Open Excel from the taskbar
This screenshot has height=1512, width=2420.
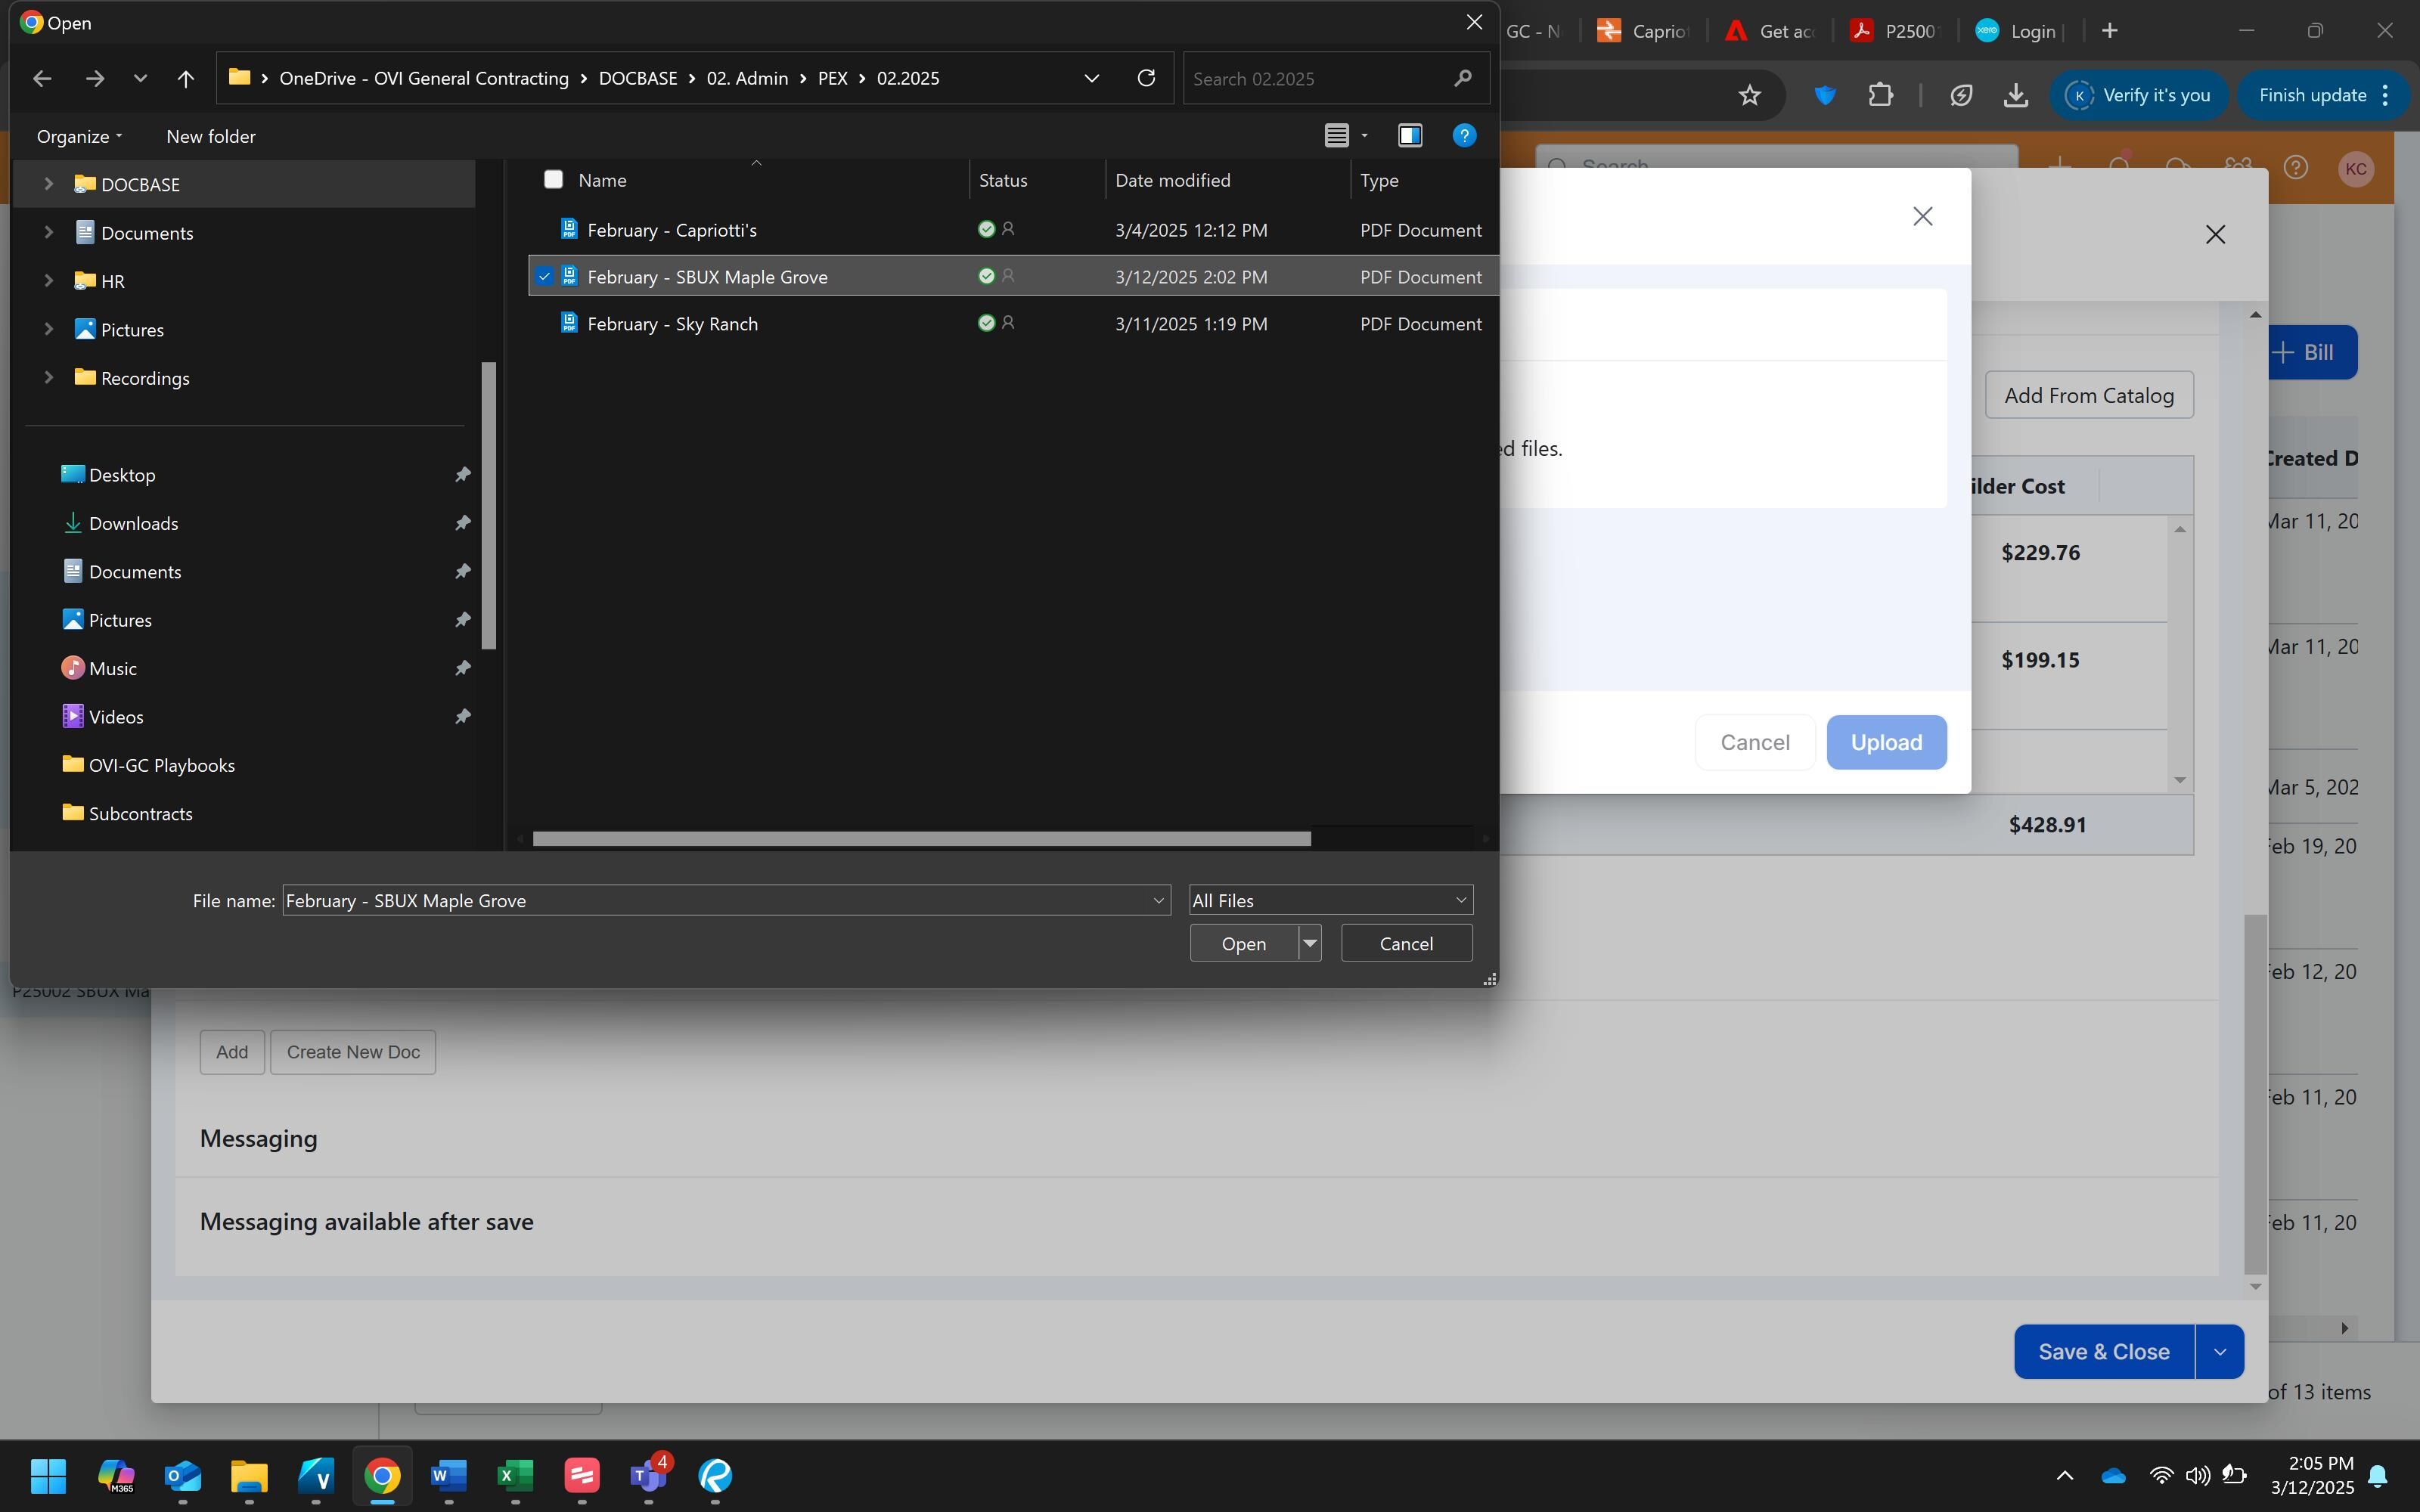pos(514,1475)
